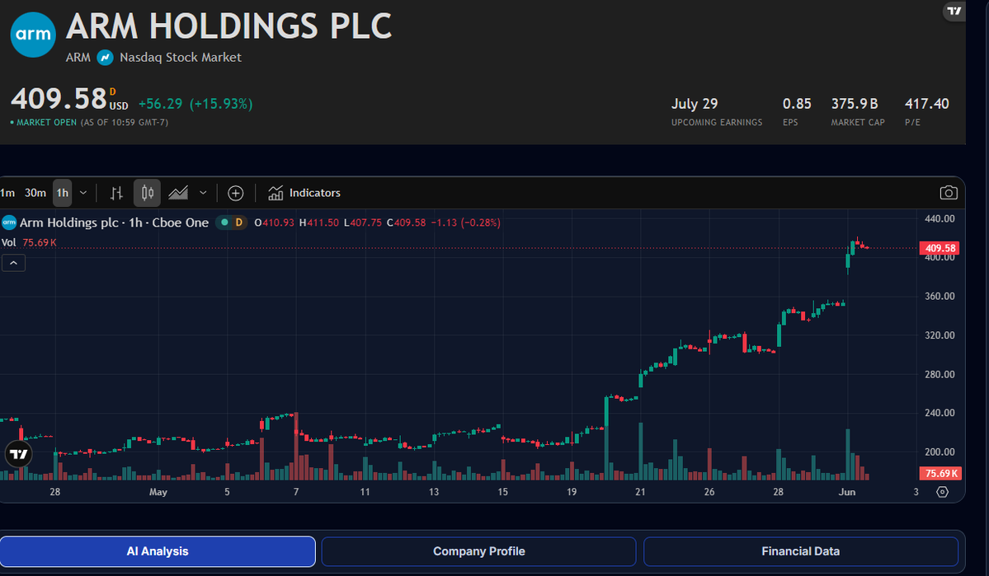Click the 200.00 price scale label
This screenshot has width=989, height=576.
940,452
